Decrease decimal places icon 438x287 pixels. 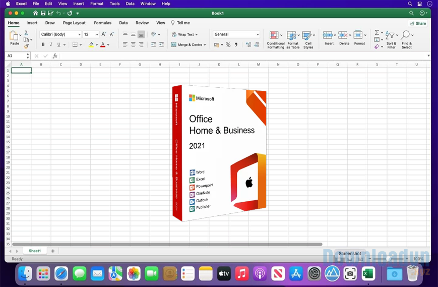coord(257,44)
